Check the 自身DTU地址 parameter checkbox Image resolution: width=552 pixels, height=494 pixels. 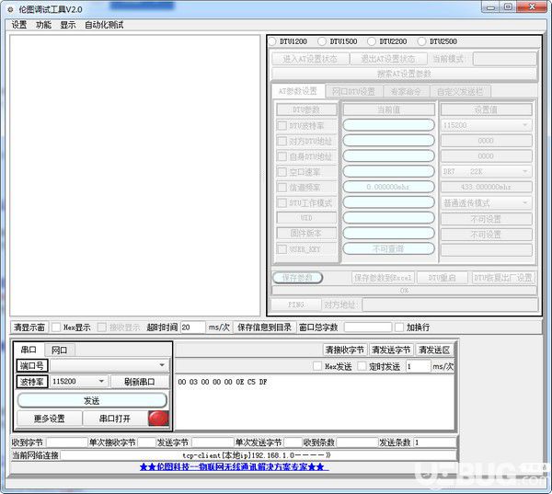(282, 156)
